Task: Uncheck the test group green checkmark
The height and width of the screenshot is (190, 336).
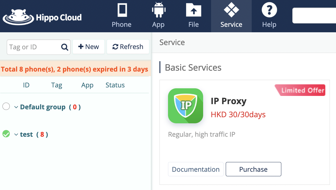Action: (x=6, y=134)
